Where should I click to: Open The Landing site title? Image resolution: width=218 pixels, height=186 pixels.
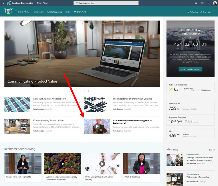[22, 12]
